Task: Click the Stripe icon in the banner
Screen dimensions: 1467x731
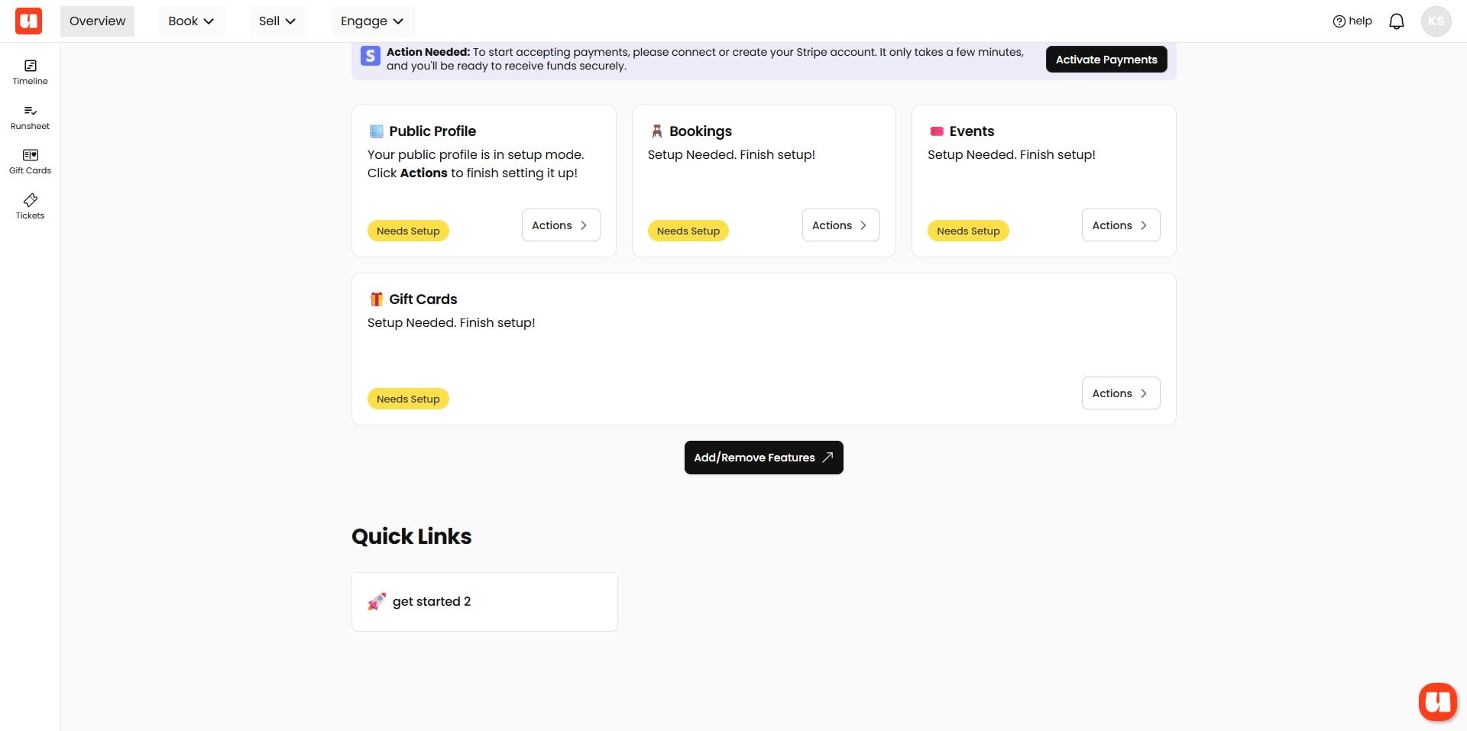Action: 371,56
